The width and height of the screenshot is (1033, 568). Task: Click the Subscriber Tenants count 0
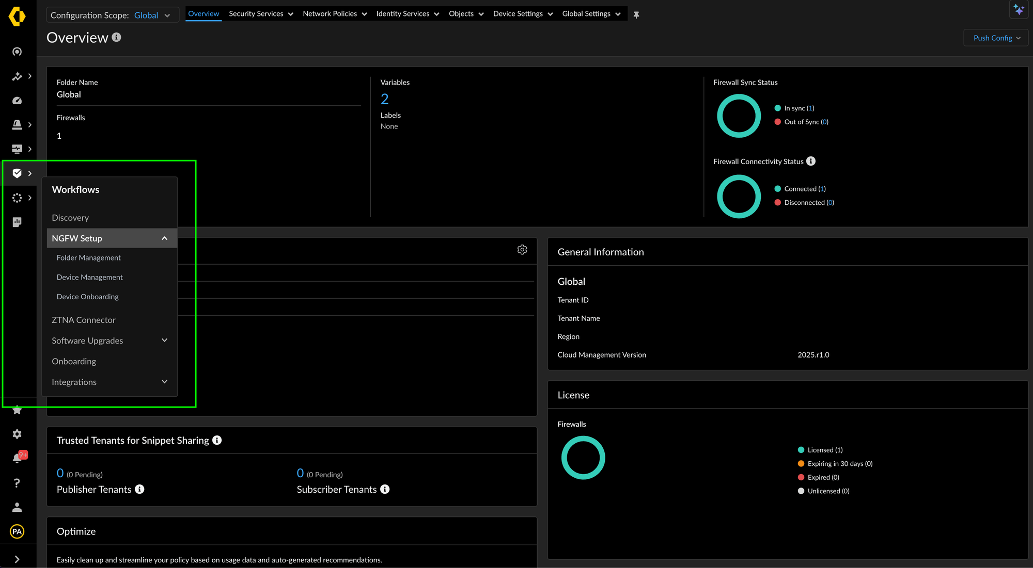[x=301, y=473]
